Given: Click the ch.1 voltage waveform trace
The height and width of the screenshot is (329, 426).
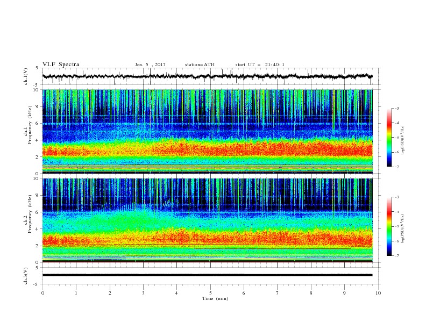Looking at the screenshot, I should [x=207, y=76].
